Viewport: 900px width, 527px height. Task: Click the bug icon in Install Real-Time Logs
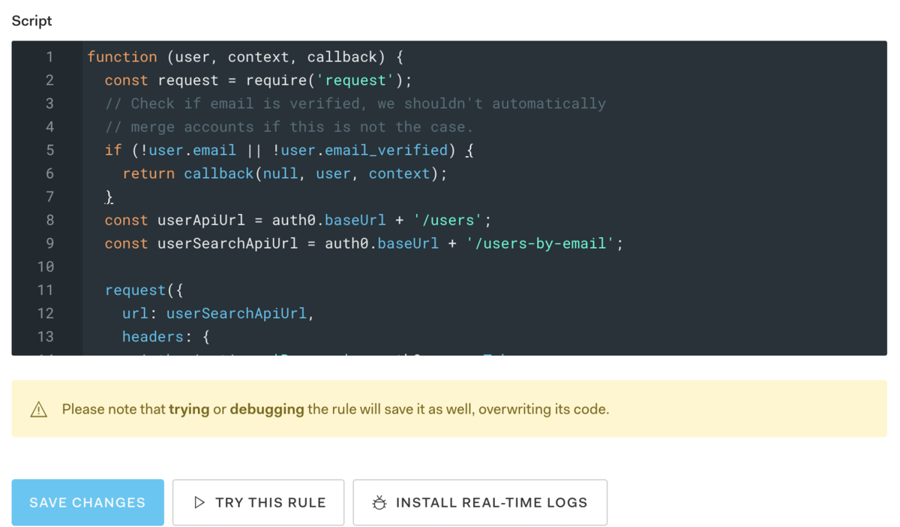pos(379,503)
